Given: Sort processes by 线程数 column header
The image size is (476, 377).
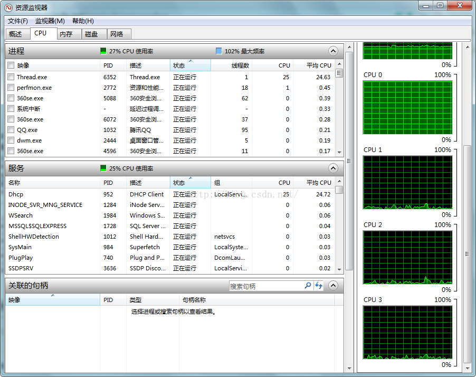Looking at the screenshot, I should [231, 65].
